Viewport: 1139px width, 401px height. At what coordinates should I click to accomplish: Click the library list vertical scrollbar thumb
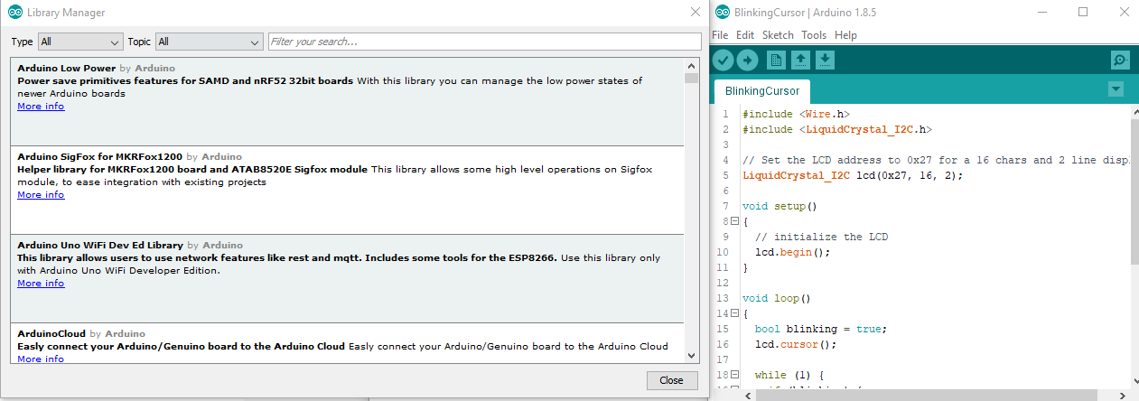[x=692, y=79]
